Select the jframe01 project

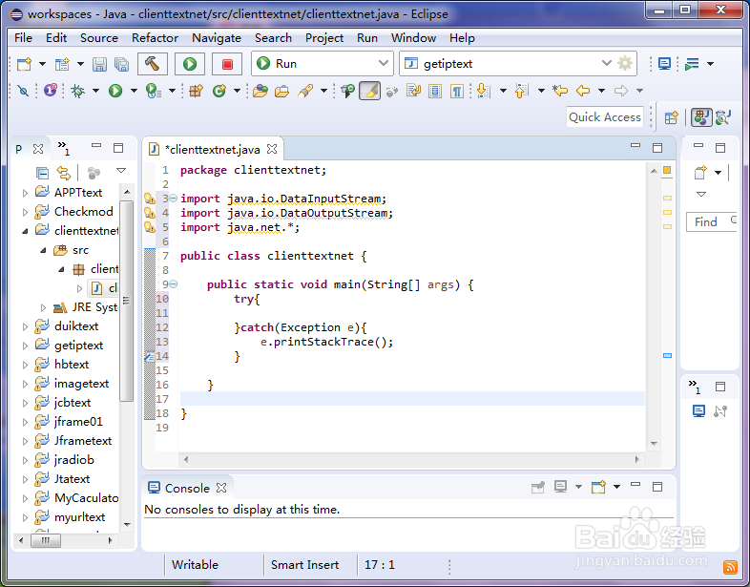point(78,422)
